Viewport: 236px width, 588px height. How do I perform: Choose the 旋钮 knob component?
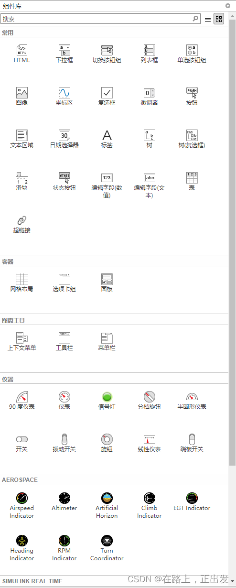107,439
